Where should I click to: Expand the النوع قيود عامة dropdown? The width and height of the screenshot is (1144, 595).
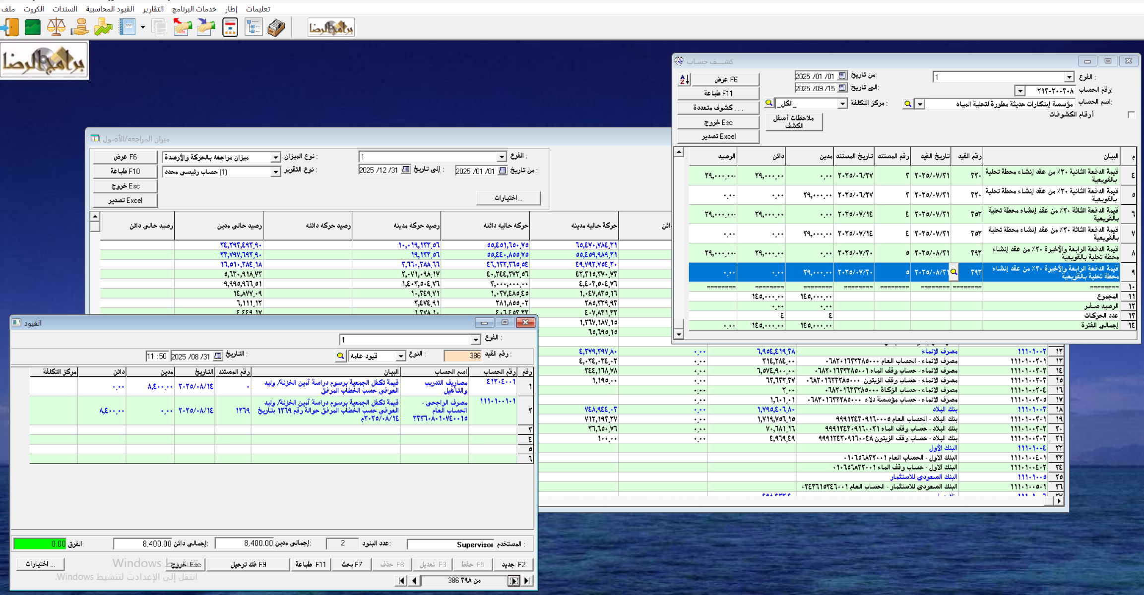point(400,356)
